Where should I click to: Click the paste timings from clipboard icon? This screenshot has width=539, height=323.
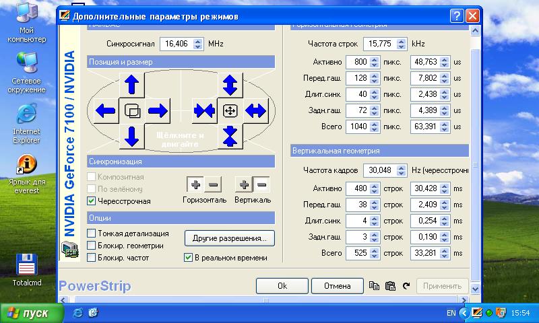click(389, 286)
